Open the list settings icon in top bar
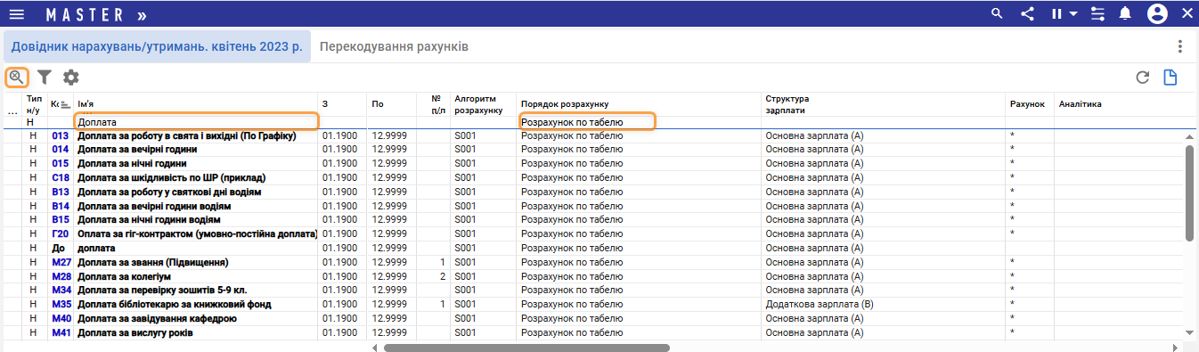 [1097, 13]
